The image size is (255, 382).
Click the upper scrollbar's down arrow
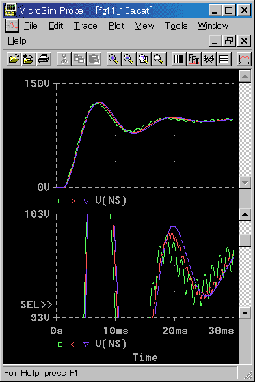click(x=245, y=183)
